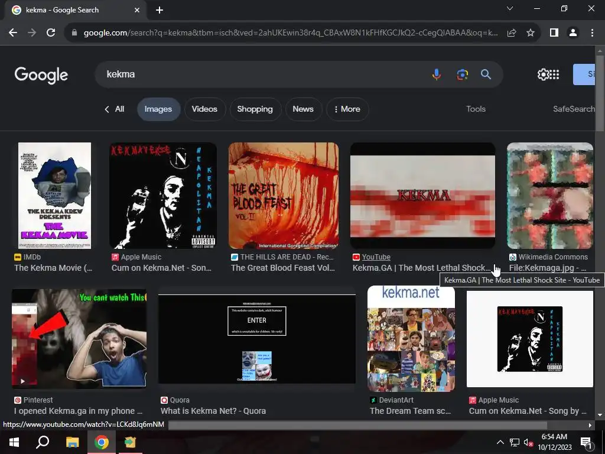605x454 pixels.
Task: Open the notification center icon
Action: [x=586, y=442]
